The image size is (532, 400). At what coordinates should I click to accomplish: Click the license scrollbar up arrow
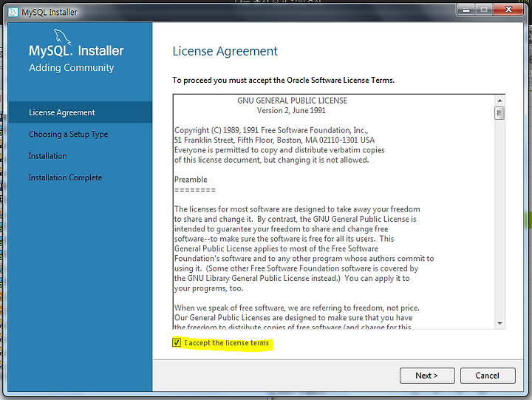(x=499, y=101)
